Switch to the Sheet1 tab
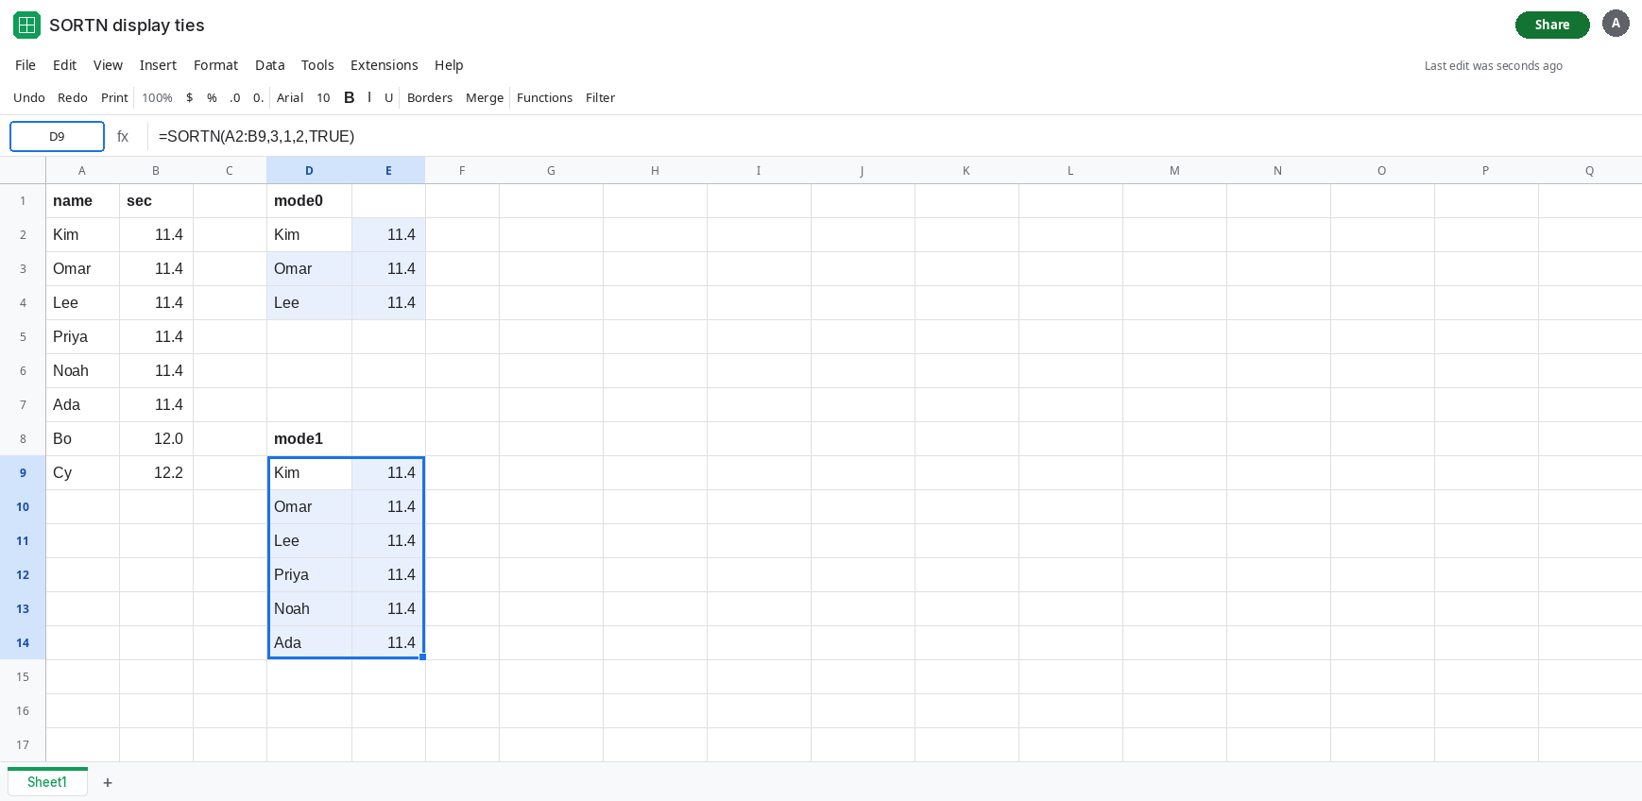 tap(47, 782)
